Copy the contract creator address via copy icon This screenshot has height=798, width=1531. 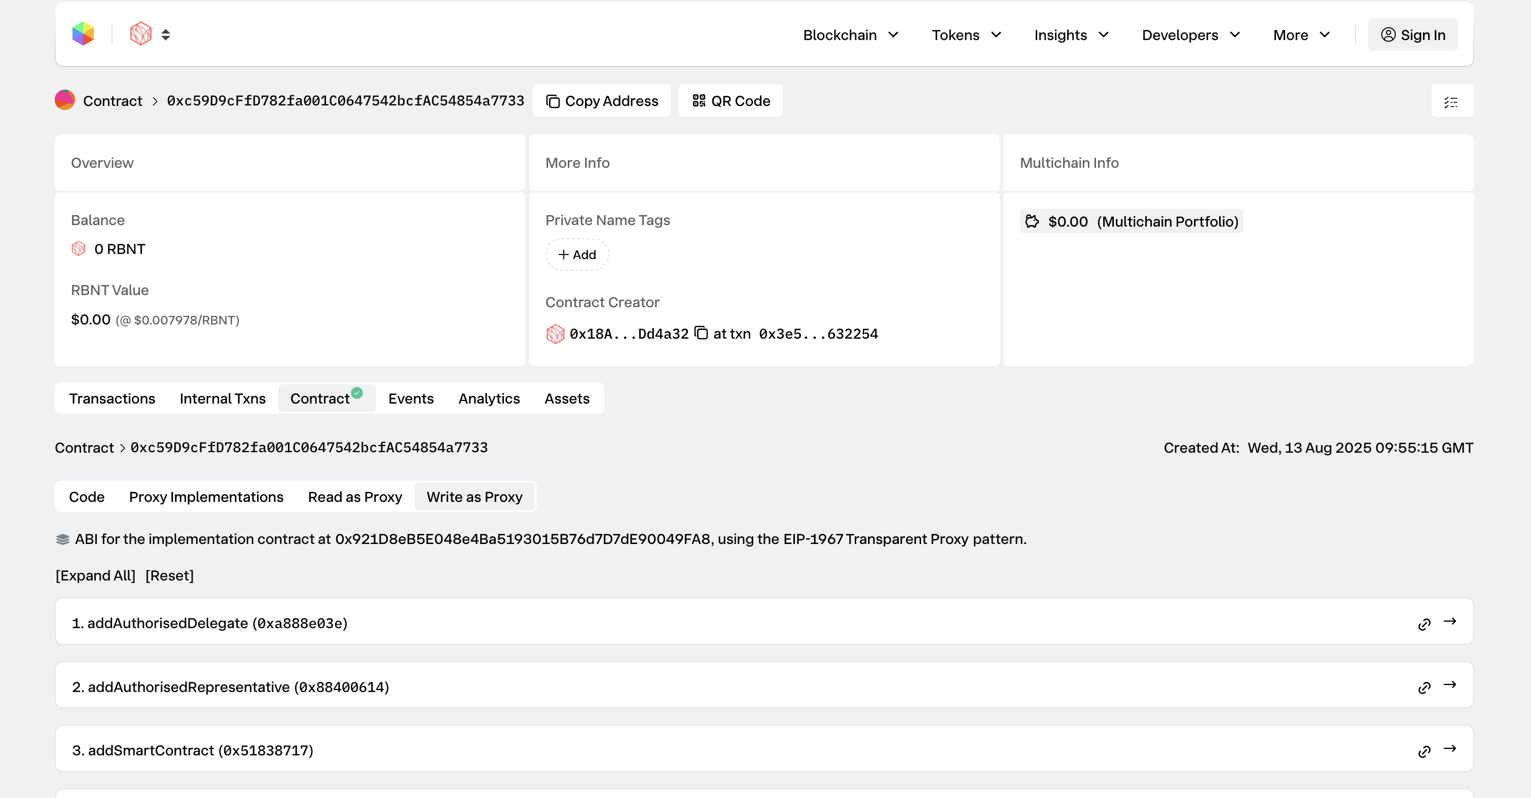click(703, 333)
